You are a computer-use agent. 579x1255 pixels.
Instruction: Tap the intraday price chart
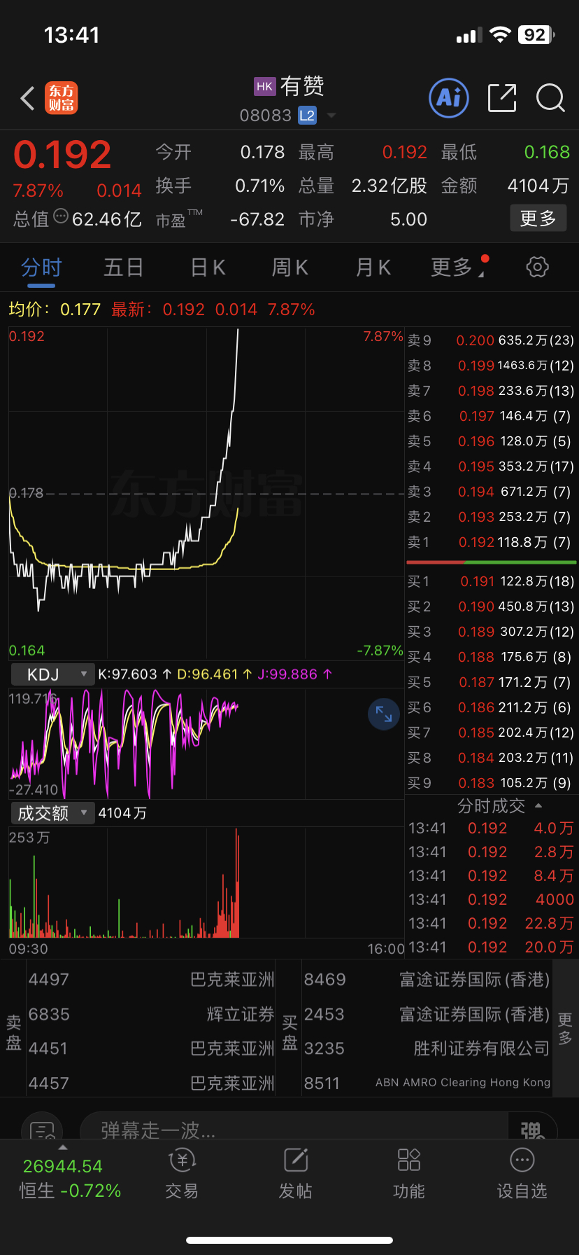206,494
